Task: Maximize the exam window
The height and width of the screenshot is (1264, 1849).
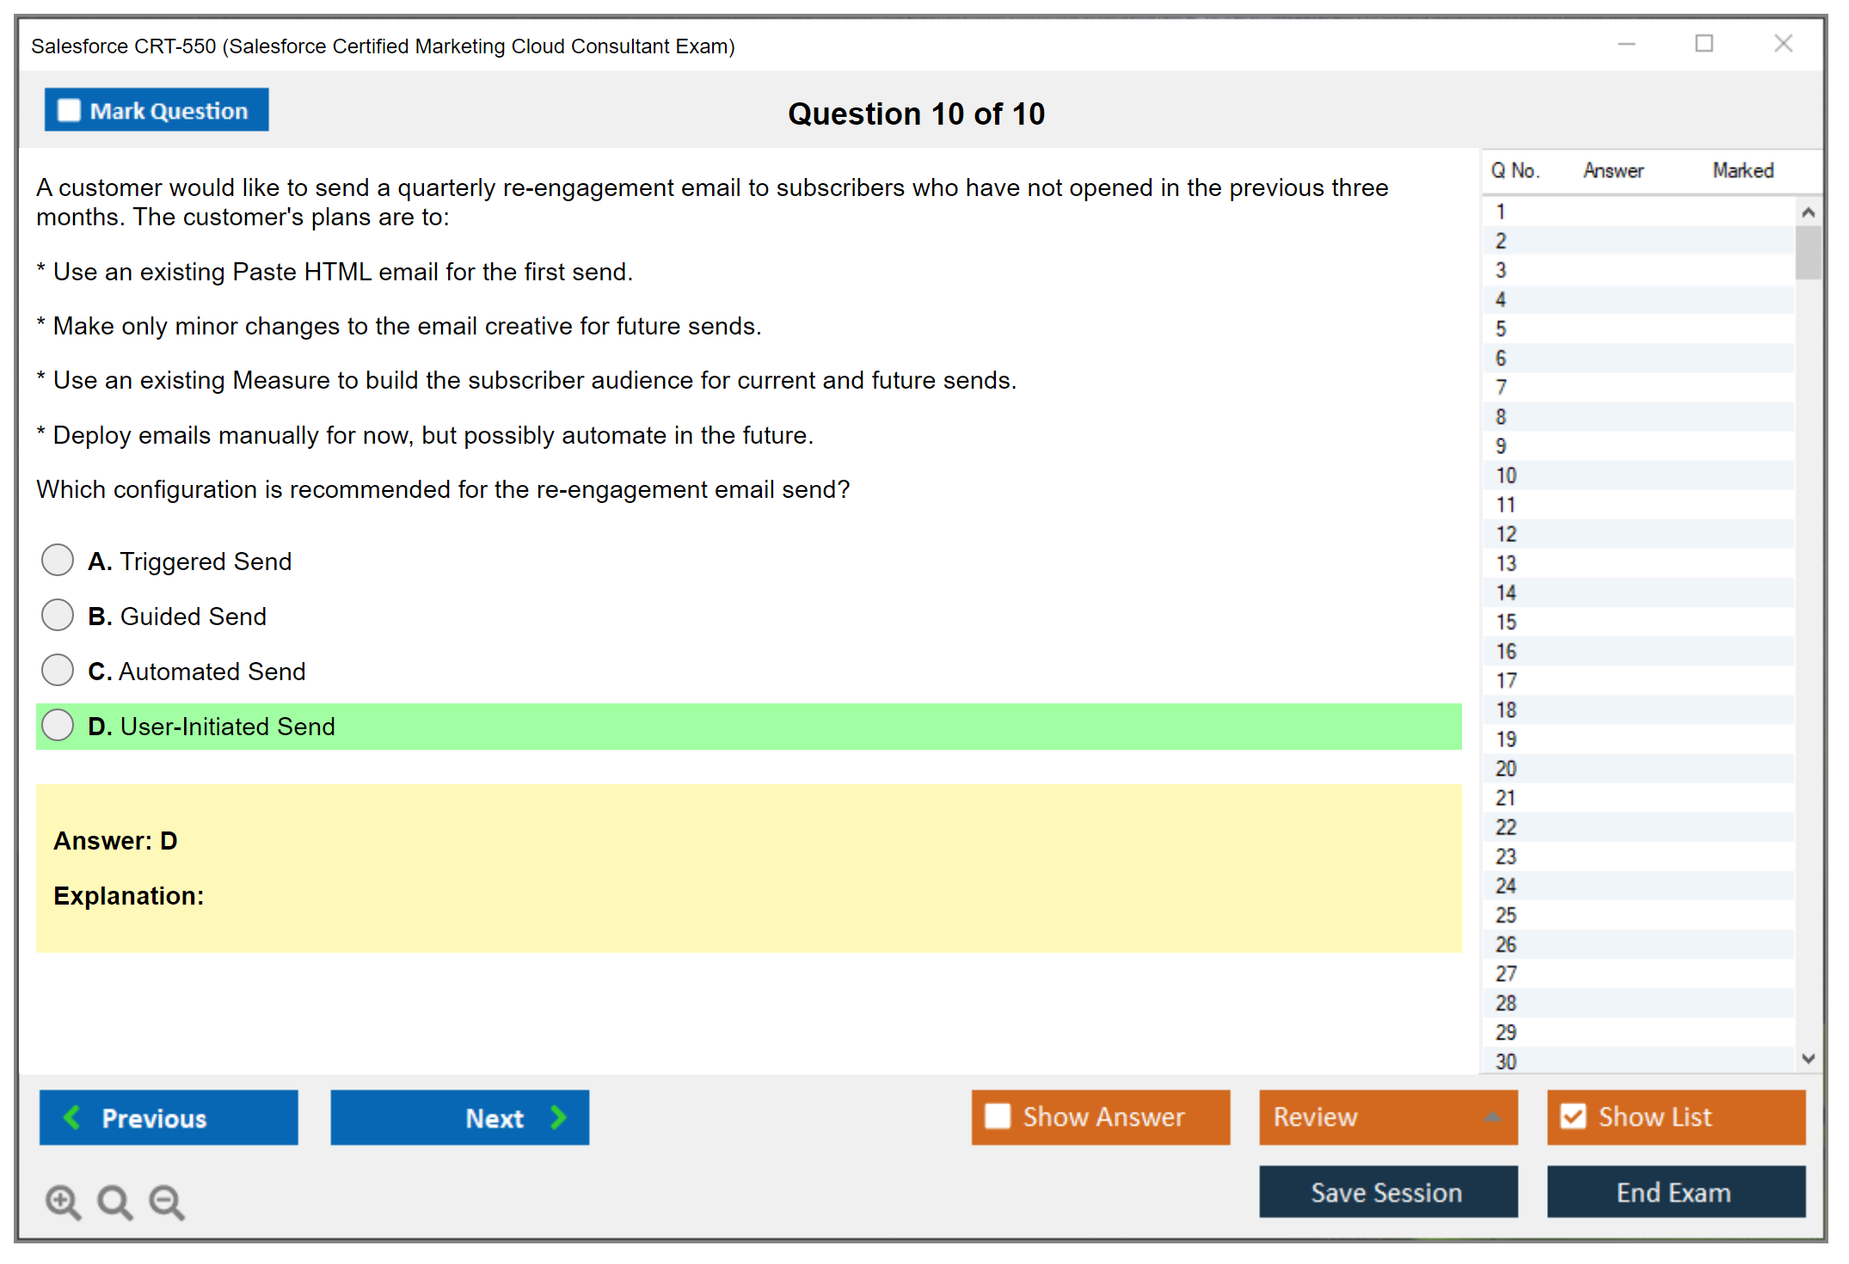Action: point(1704,44)
